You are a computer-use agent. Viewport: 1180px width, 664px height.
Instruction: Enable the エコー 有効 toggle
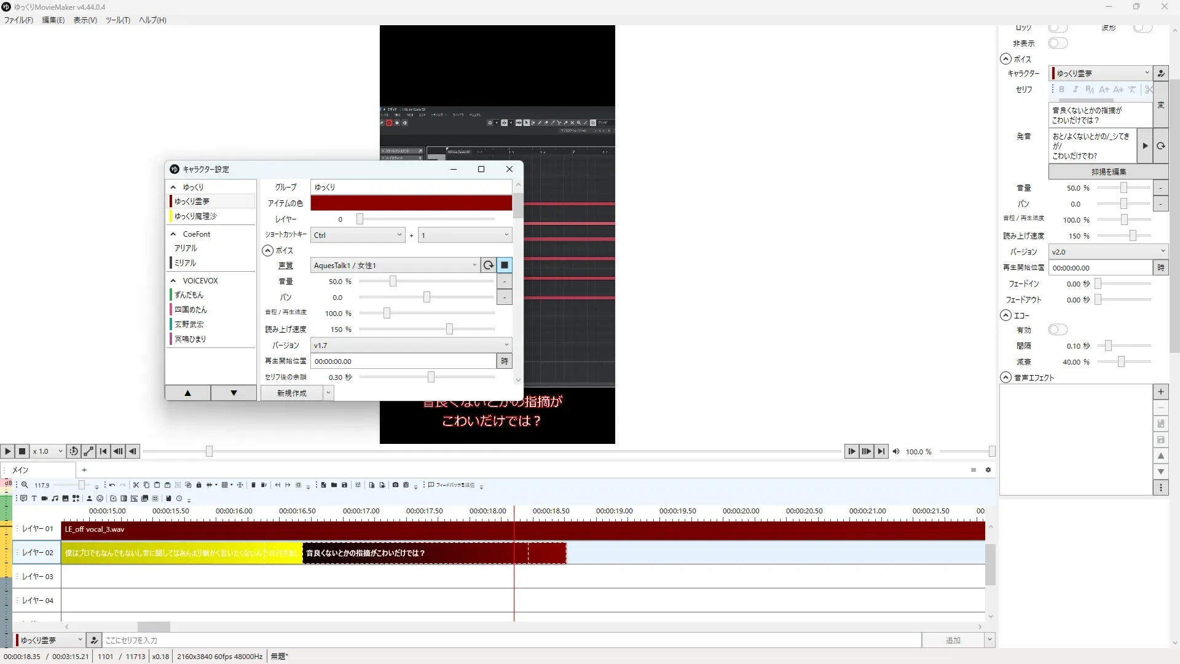click(1058, 330)
